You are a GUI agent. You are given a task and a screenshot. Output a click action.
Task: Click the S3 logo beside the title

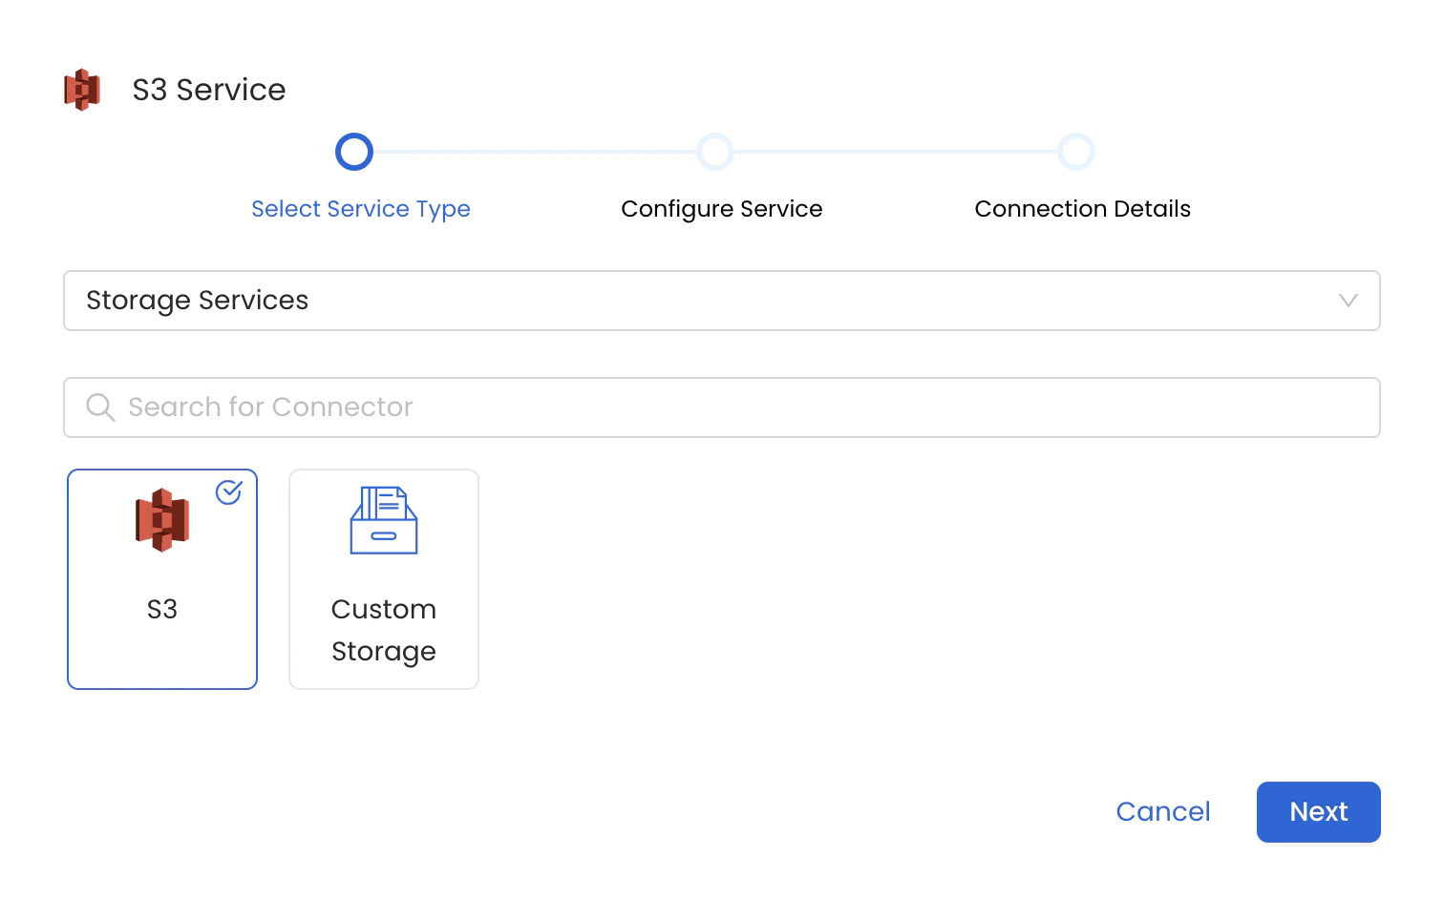(82, 90)
